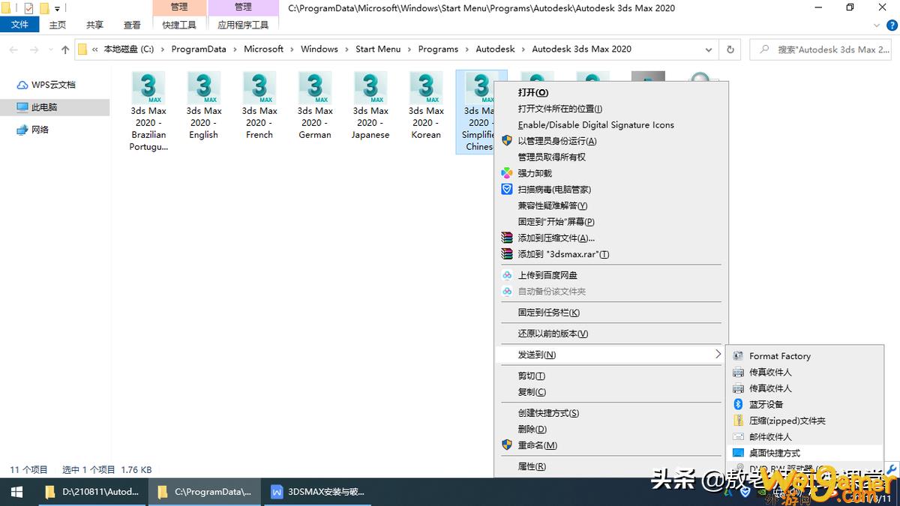Click the Bluetooth icon for 蓝牙设备

pyautogui.click(x=738, y=404)
